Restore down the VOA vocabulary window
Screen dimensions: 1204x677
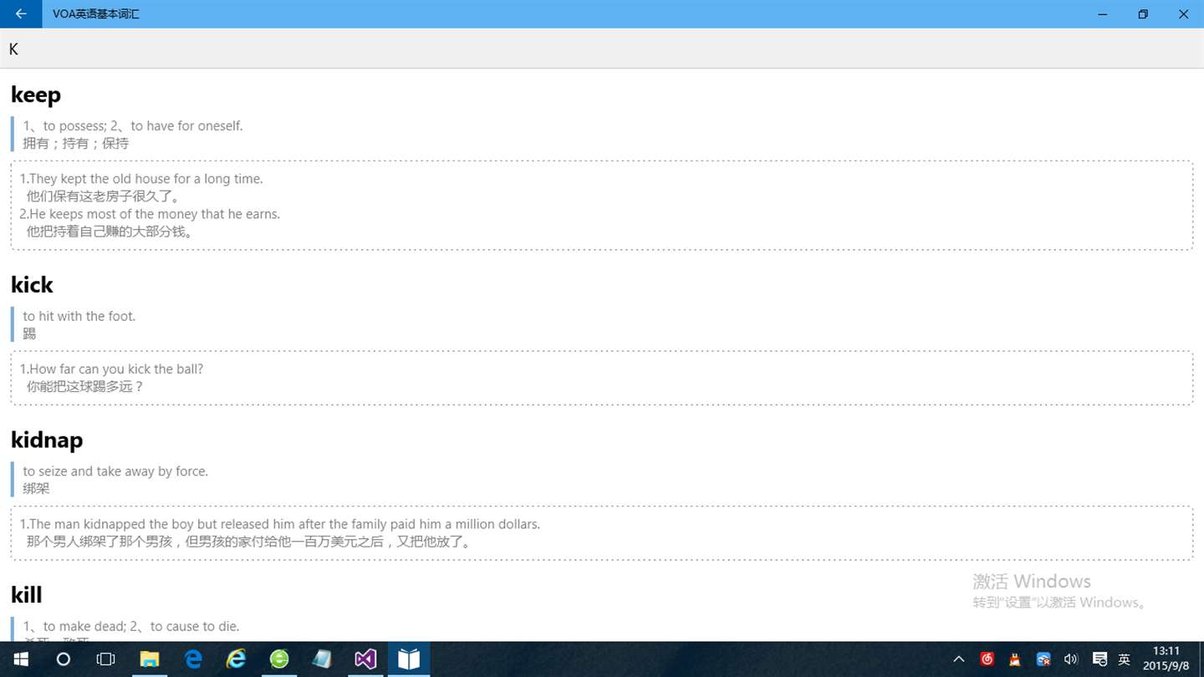(1143, 14)
